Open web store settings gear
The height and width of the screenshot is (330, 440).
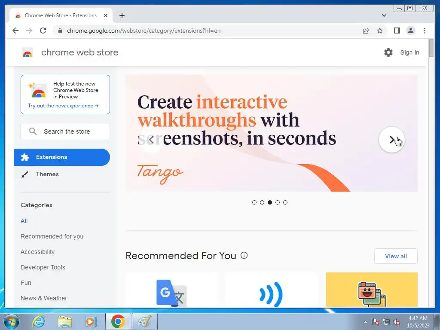pos(388,52)
